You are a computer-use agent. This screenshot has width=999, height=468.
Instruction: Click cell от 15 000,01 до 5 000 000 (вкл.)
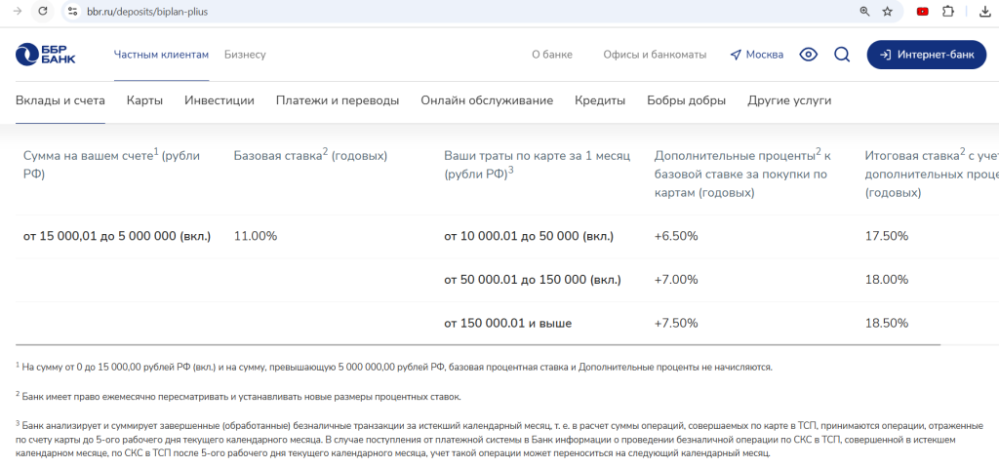[x=117, y=236]
